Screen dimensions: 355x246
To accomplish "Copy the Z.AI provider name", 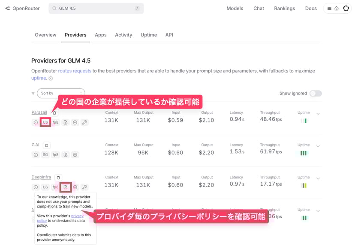I will pos(47,145).
